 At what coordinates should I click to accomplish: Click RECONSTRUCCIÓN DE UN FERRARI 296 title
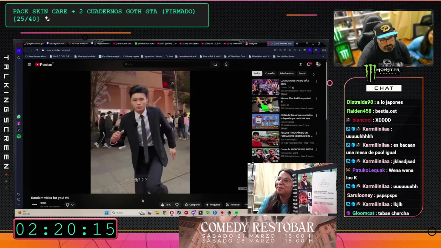point(297,134)
